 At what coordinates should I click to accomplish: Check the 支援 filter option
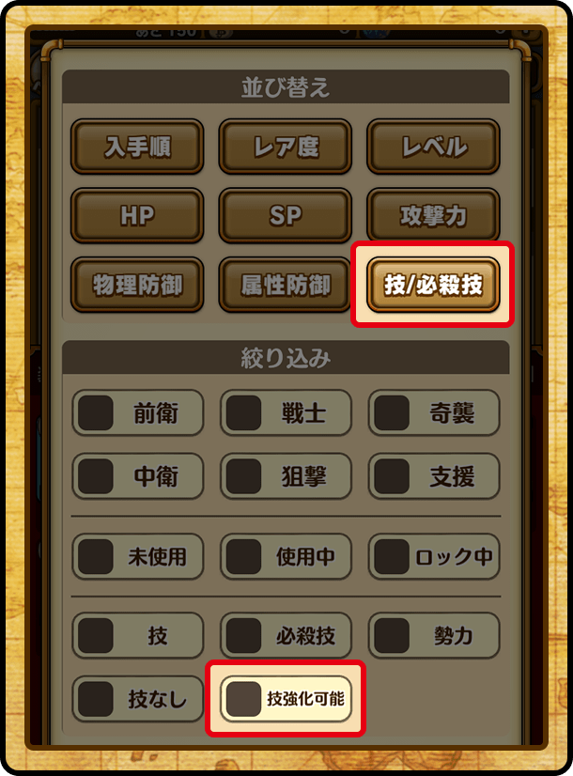(433, 476)
